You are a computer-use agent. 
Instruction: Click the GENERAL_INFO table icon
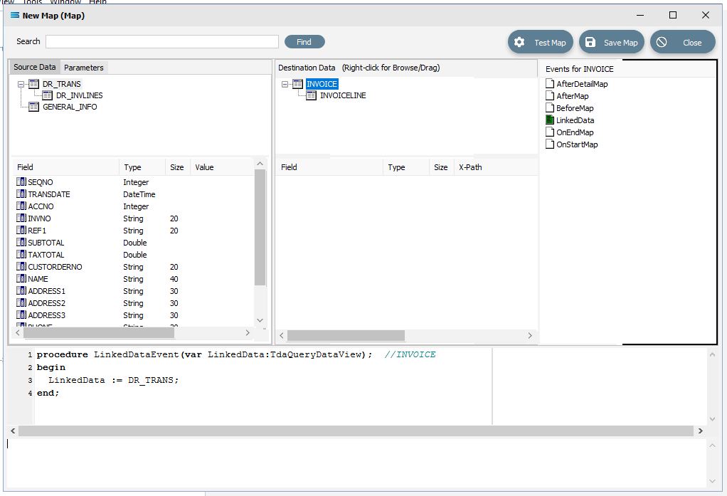pos(34,107)
